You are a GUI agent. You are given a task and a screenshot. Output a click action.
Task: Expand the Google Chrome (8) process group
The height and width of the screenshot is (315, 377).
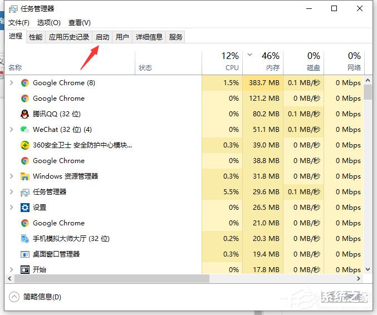click(11, 83)
